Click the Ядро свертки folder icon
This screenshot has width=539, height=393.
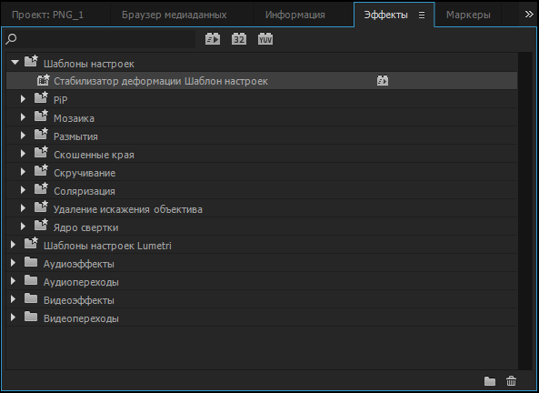[41, 225]
